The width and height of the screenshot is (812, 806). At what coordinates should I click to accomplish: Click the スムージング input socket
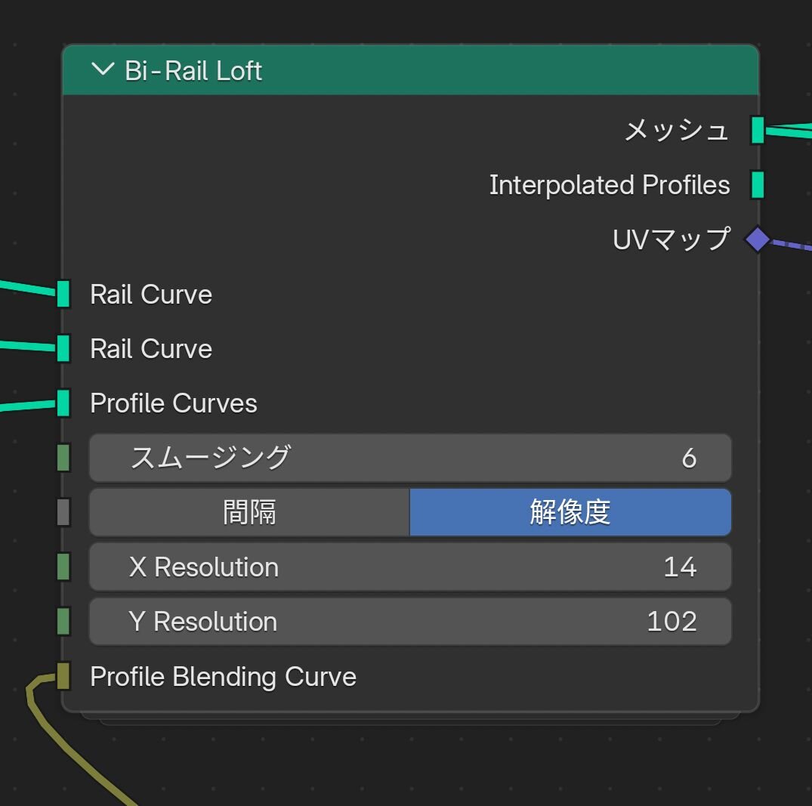pyautogui.click(x=63, y=458)
